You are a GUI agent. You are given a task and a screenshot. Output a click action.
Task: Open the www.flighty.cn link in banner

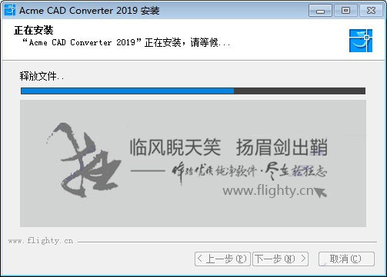[x=268, y=191]
